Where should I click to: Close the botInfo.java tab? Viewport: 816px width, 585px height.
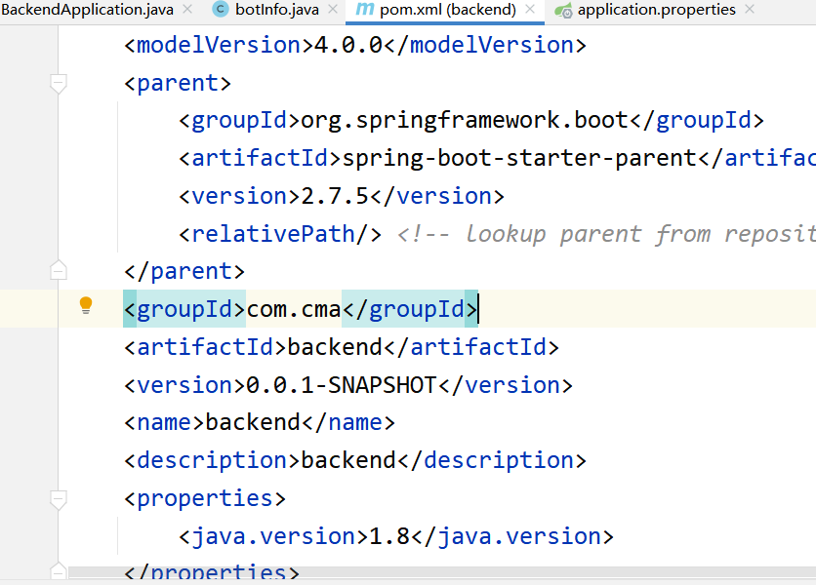[x=332, y=10]
